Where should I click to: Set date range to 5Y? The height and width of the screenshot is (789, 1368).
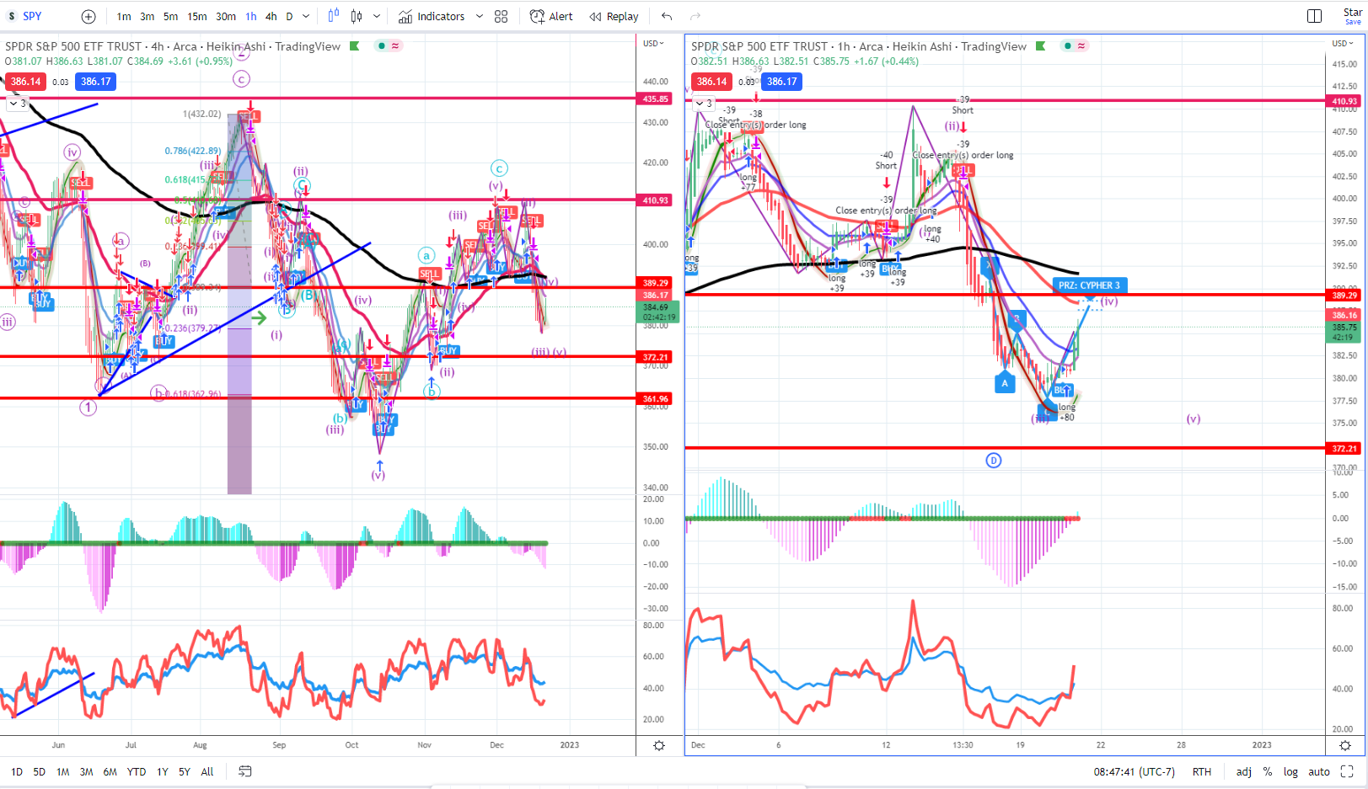coord(184,772)
